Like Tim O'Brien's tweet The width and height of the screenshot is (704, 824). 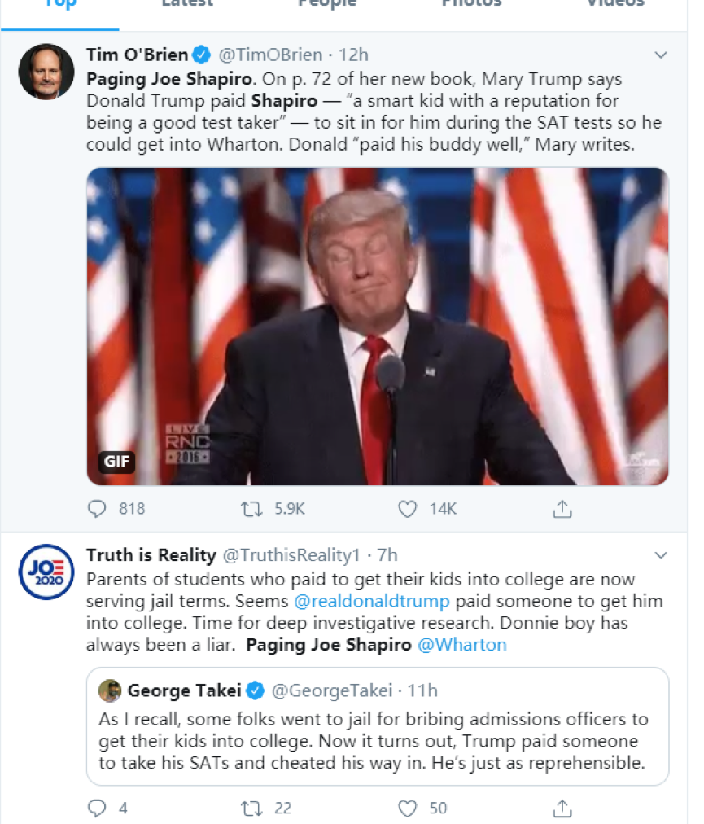coord(408,509)
